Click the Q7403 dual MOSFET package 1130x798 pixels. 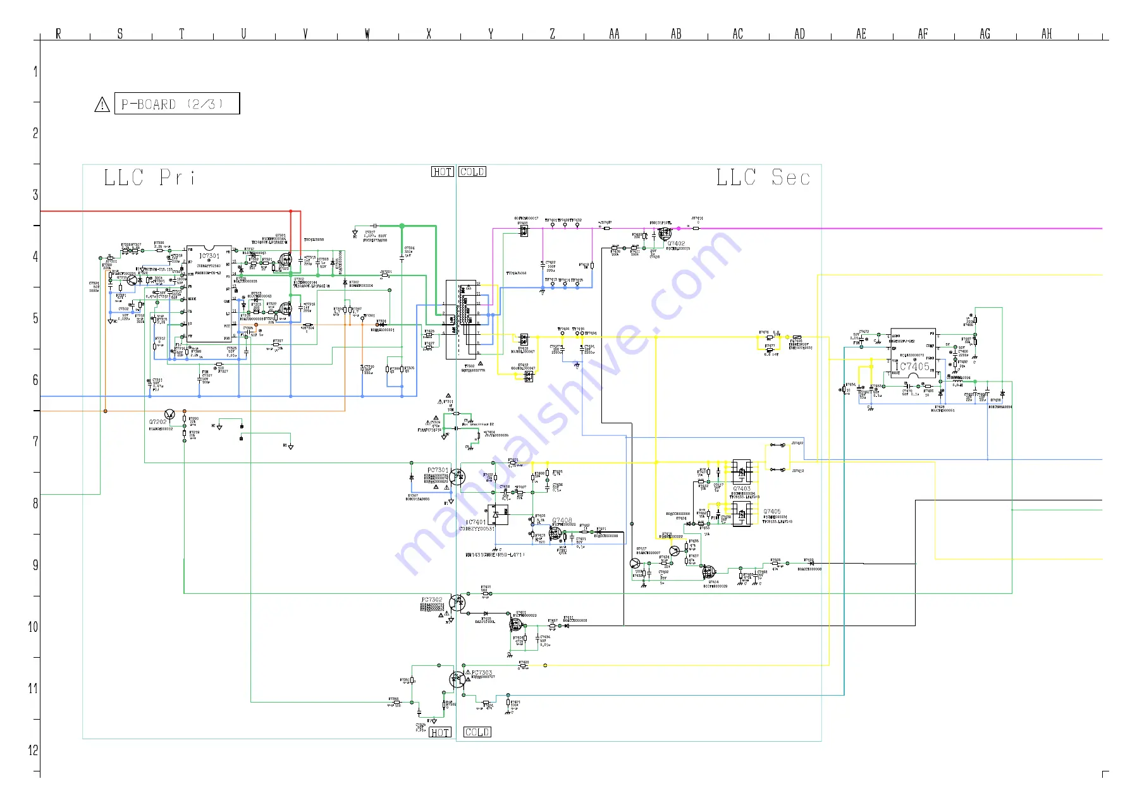(x=742, y=471)
